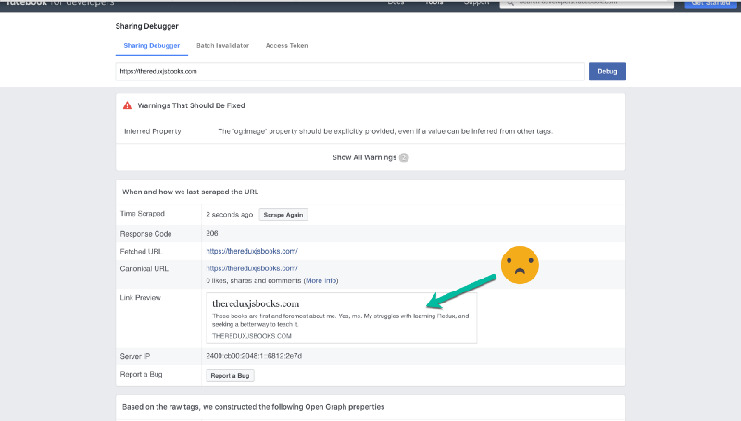Click the red warning triangle icon
This screenshot has width=741, height=421.
tap(127, 105)
